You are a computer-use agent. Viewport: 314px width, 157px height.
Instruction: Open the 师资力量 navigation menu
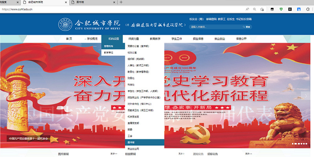click(x=133, y=39)
